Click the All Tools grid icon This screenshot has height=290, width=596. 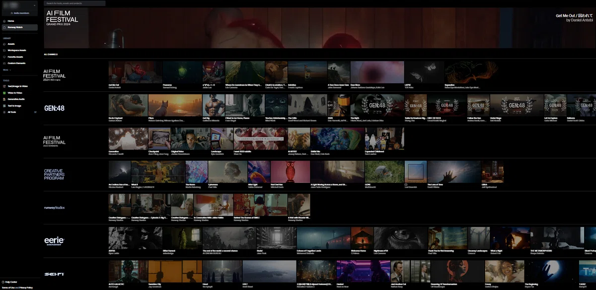coord(4,112)
